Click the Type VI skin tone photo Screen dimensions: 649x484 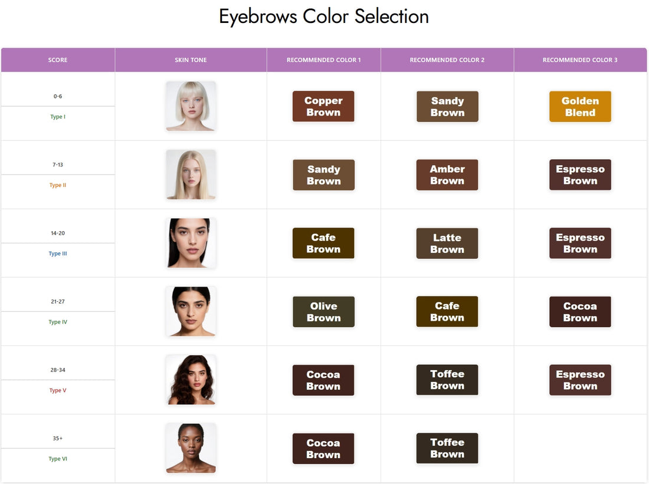[191, 448]
